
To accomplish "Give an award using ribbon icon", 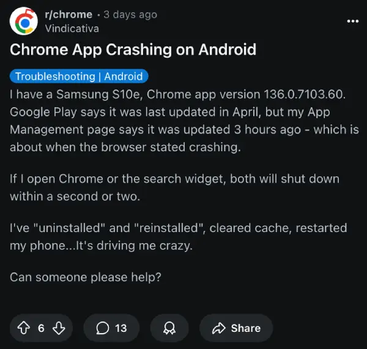I will 169,328.
